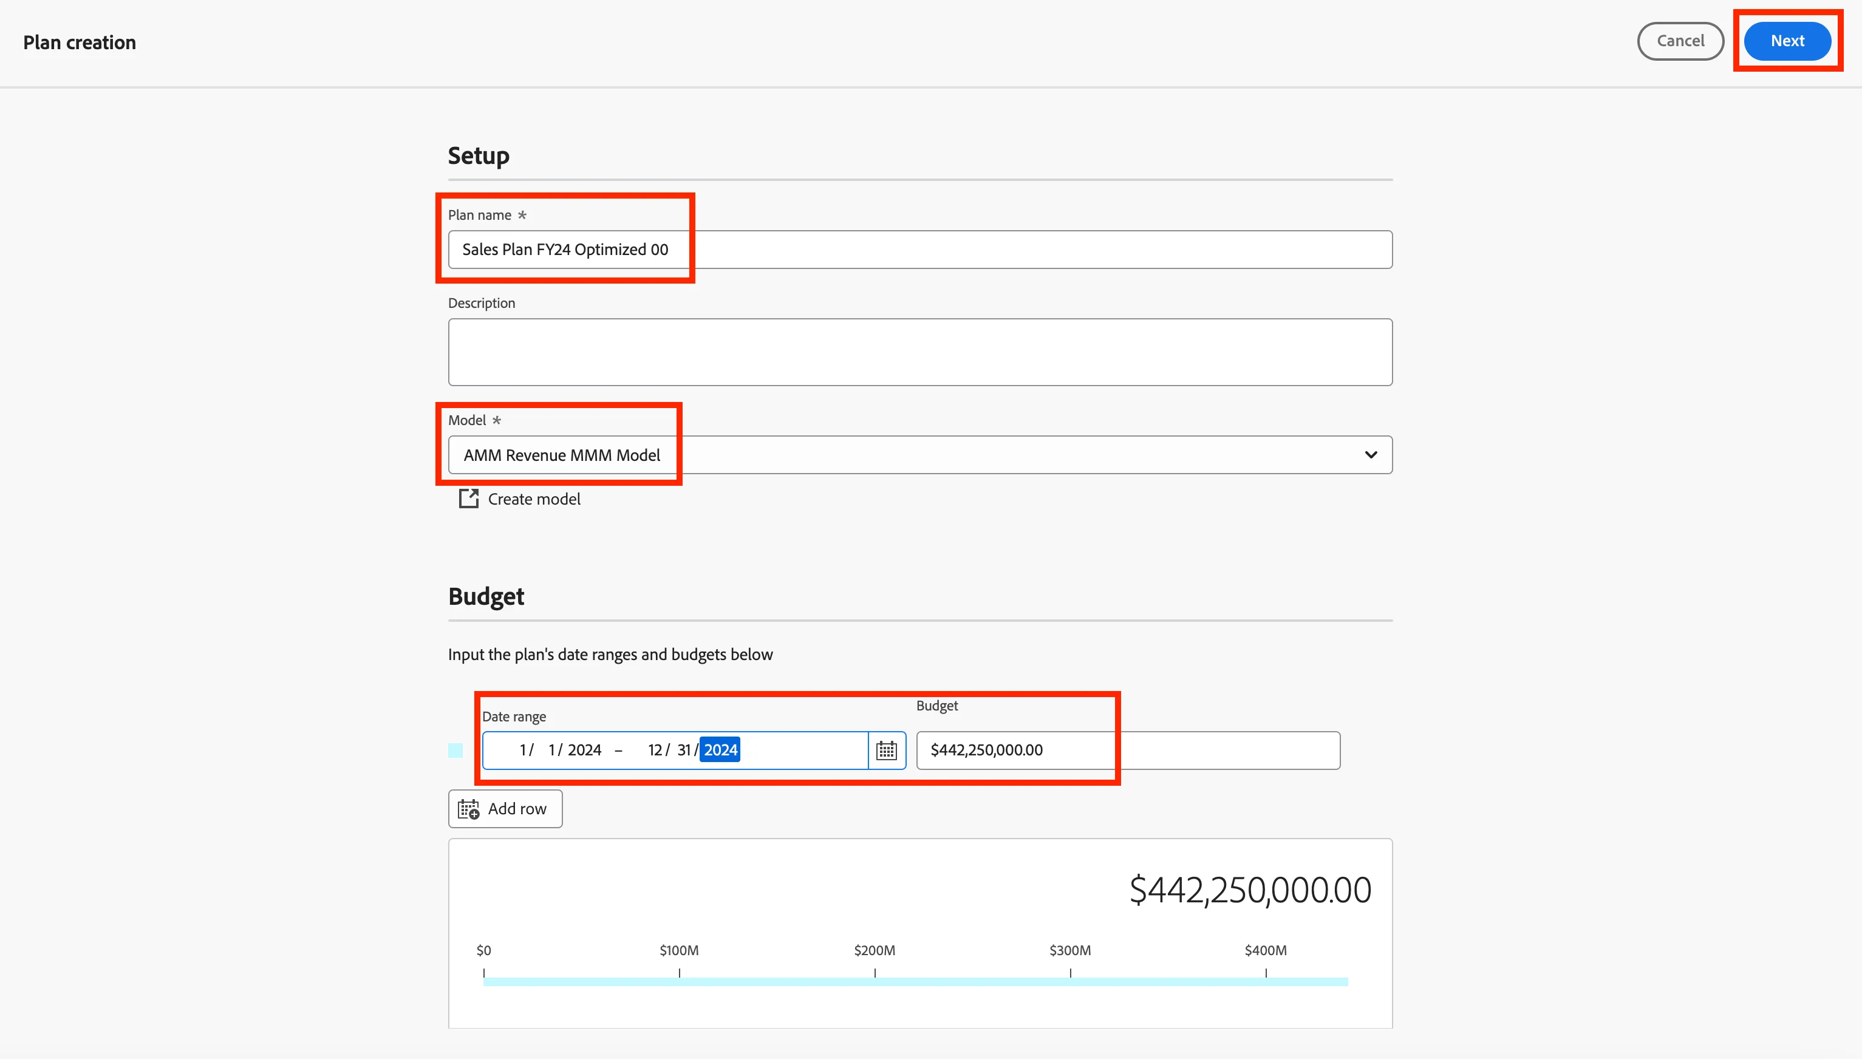Select the start month segment of date range
The width and height of the screenshot is (1862, 1059).
click(523, 750)
